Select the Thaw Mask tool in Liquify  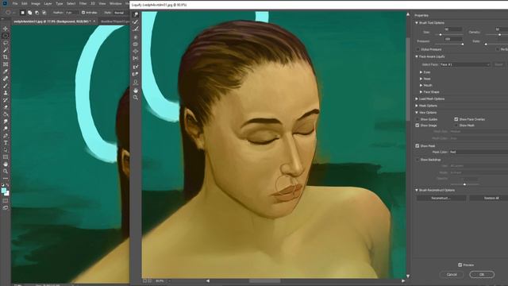(136, 74)
